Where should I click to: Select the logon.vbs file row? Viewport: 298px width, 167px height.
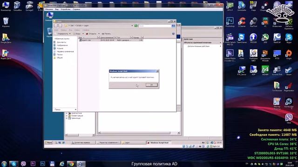[x=111, y=40]
